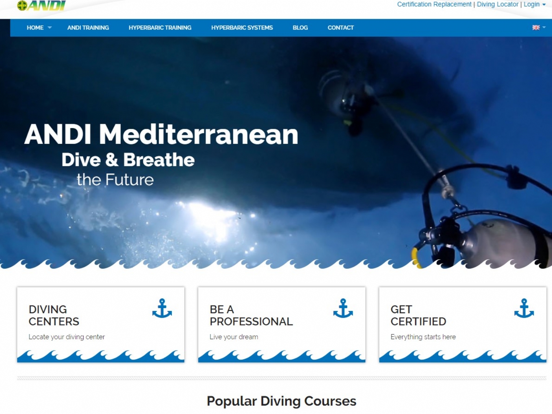Click Live your dream text in card

click(234, 337)
